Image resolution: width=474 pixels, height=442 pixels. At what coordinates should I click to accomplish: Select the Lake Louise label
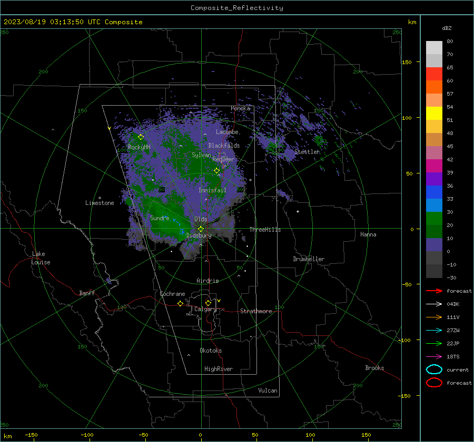tap(41, 258)
